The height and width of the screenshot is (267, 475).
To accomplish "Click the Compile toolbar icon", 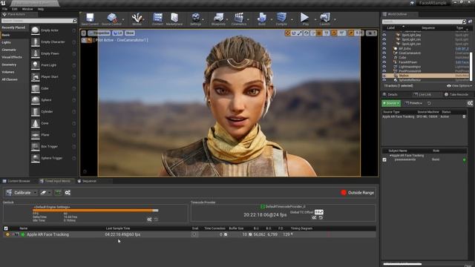I will pos(281,18).
